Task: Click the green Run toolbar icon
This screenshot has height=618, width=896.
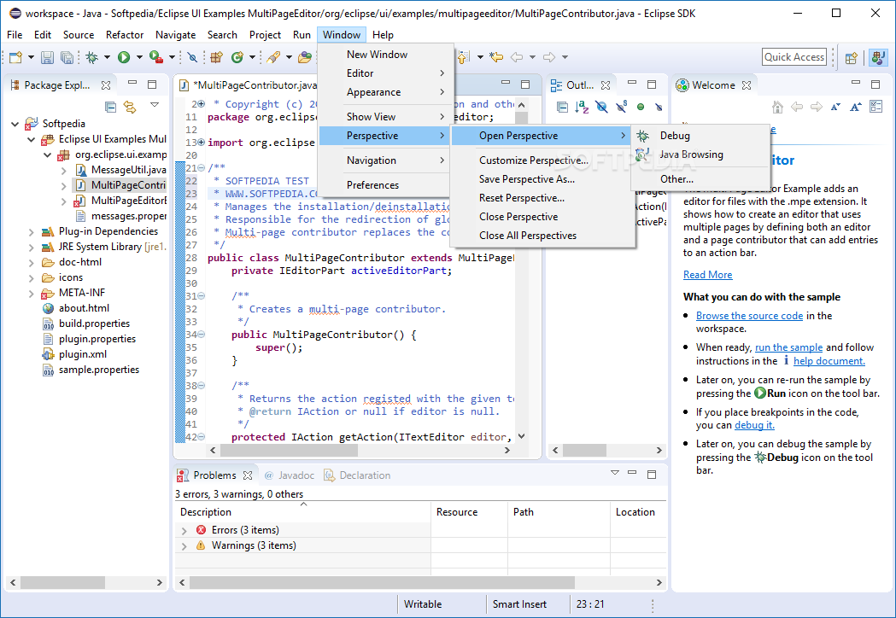Action: [124, 57]
